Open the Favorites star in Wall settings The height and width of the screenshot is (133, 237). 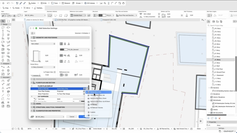(x=32, y=33)
